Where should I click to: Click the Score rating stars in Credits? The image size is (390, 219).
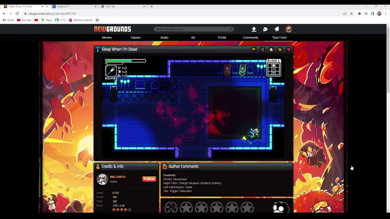click(x=122, y=210)
